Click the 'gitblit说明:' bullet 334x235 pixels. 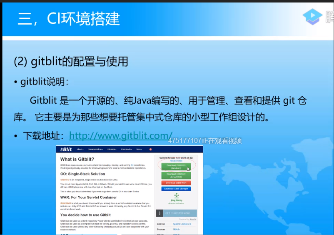click(x=44, y=82)
